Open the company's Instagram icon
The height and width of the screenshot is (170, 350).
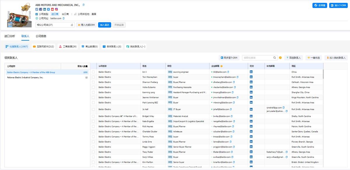coord(56,9)
